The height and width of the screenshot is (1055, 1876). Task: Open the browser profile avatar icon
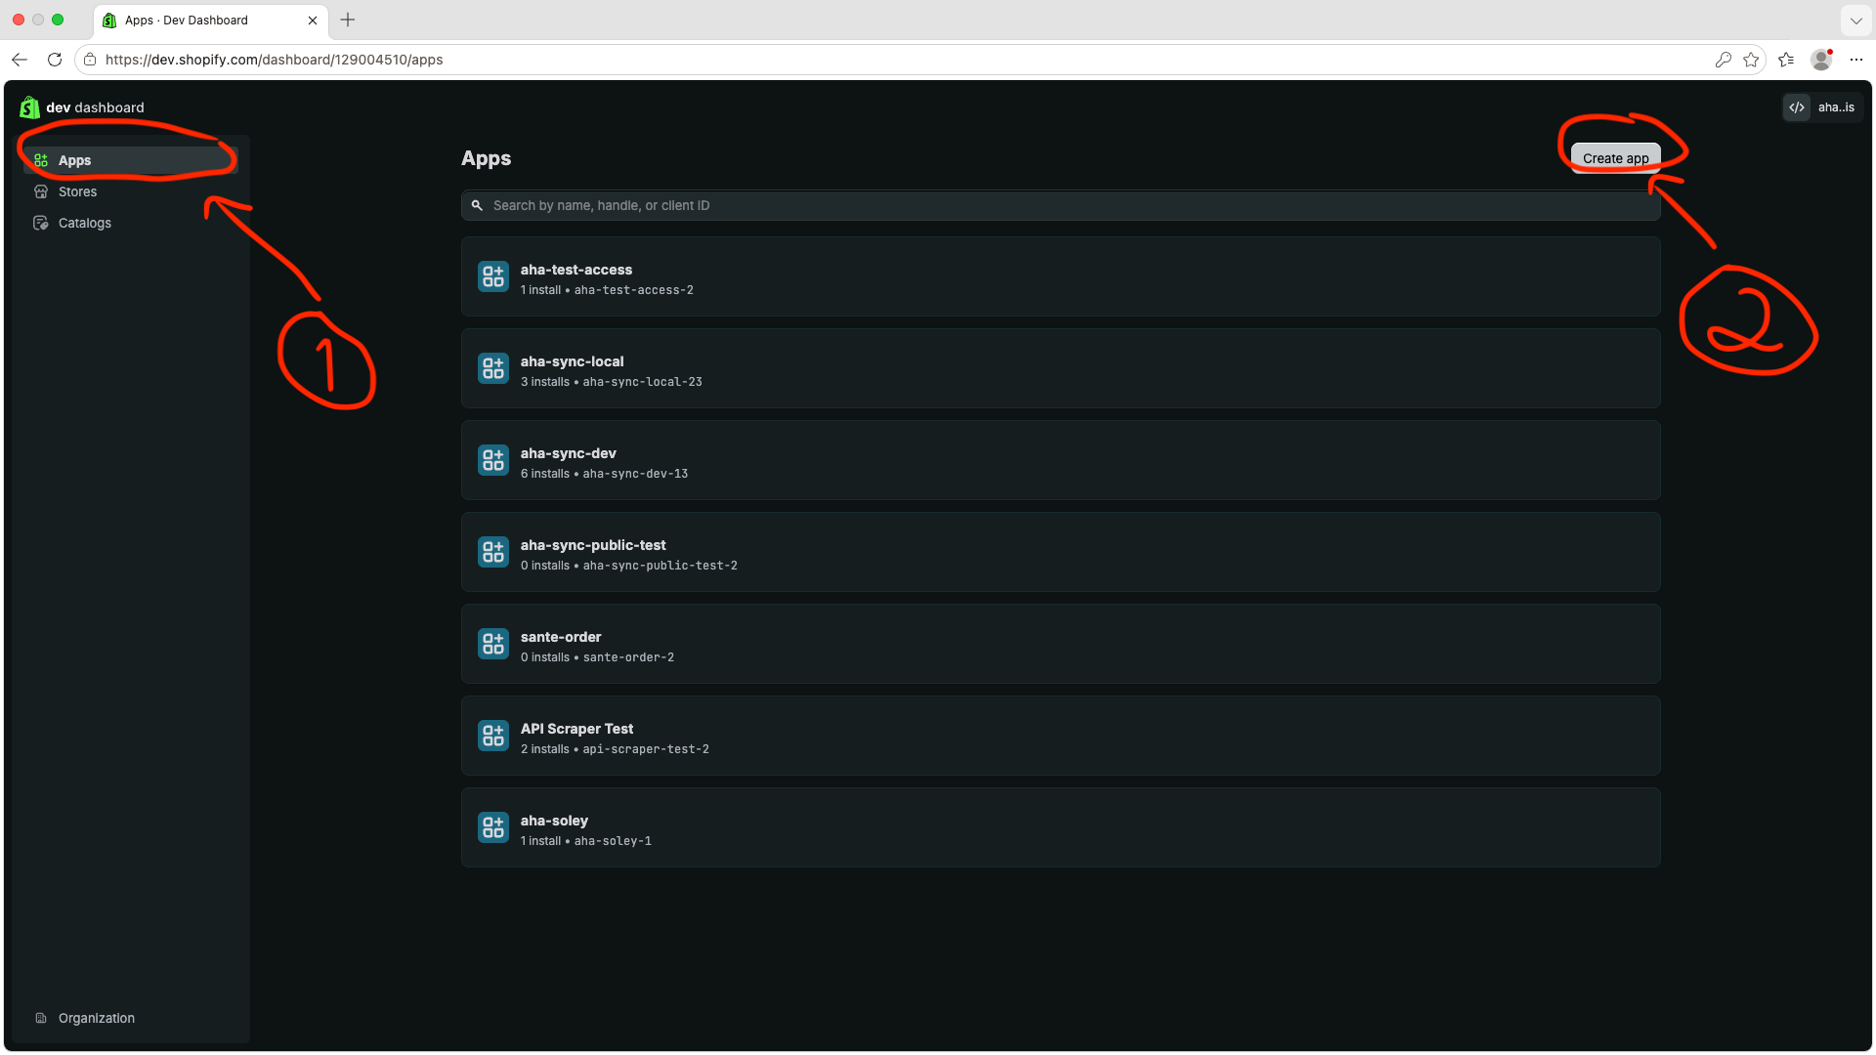[1821, 60]
